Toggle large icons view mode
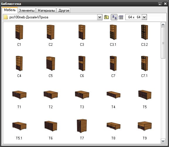 pyautogui.click(x=114, y=17)
